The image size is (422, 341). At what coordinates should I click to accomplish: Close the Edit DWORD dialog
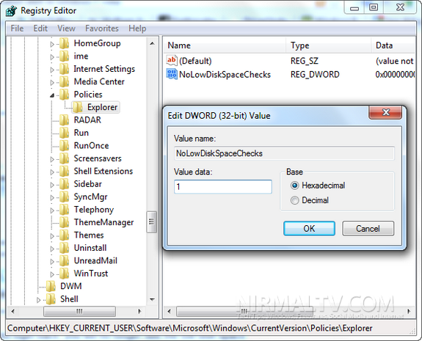[x=385, y=112]
